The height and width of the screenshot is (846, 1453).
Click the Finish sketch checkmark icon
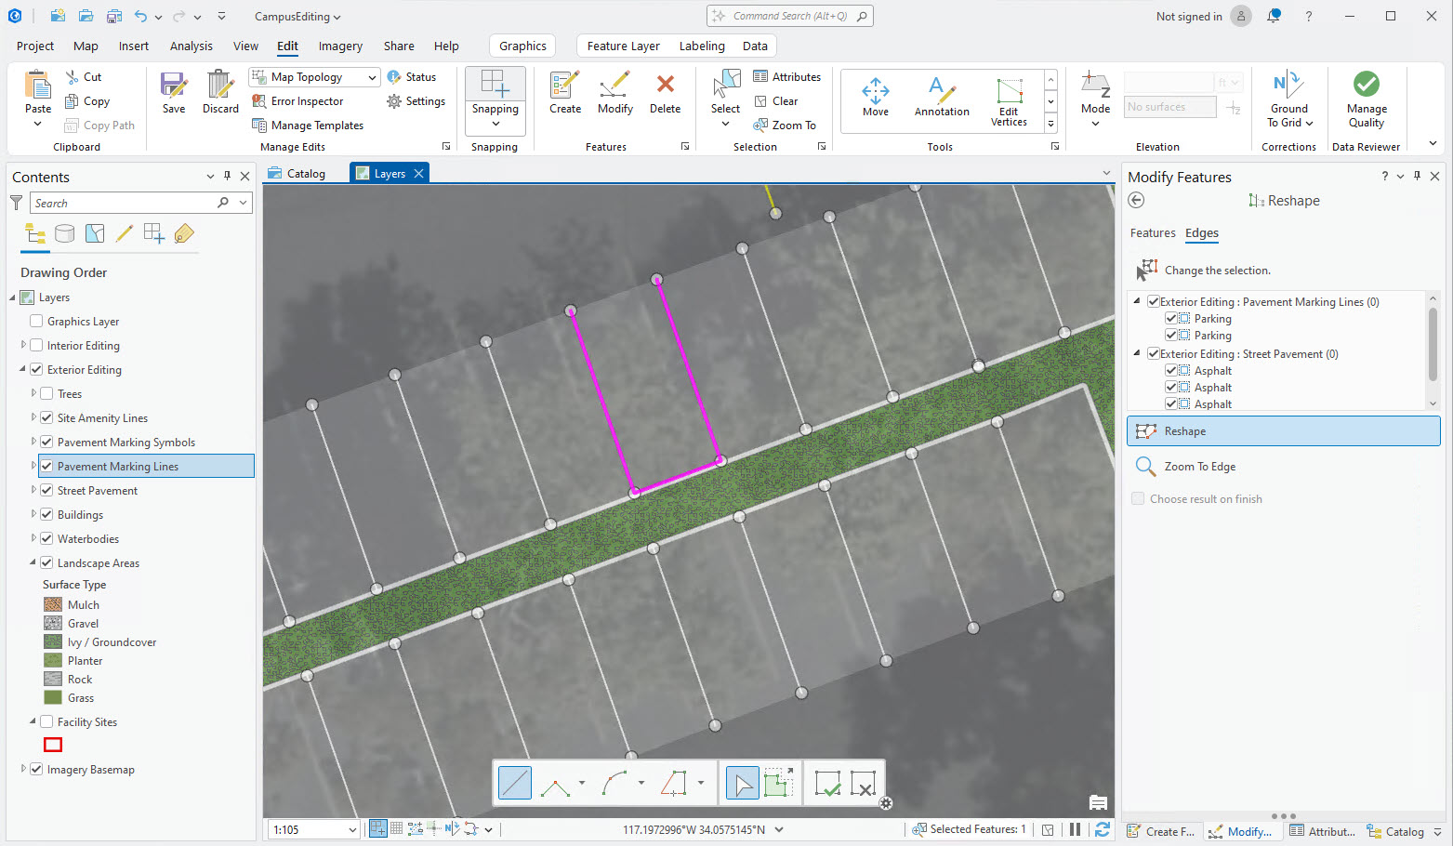coord(827,783)
